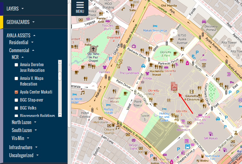The width and height of the screenshot is (242, 164).
Task: Click the Lotto shop post box icon
Action: [x=204, y=65]
